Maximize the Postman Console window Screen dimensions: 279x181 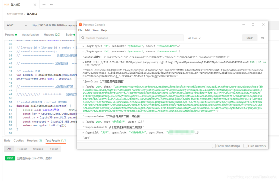253,24
